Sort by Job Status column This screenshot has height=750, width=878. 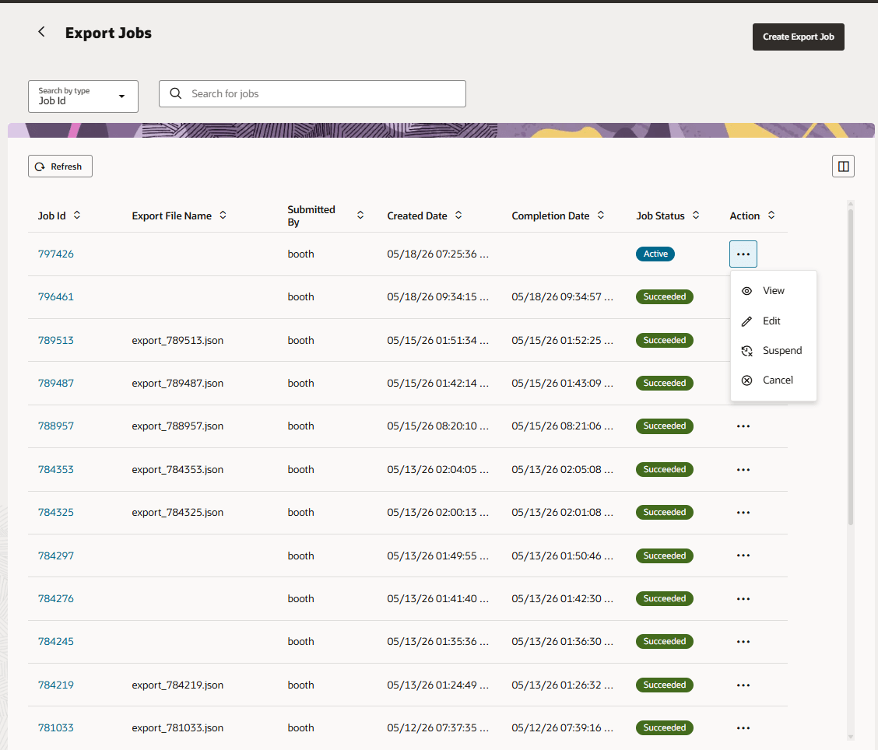coord(696,216)
